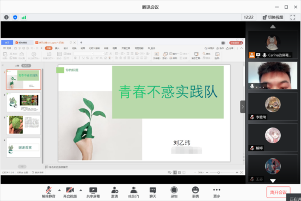Open the meeting info icon

7,17
